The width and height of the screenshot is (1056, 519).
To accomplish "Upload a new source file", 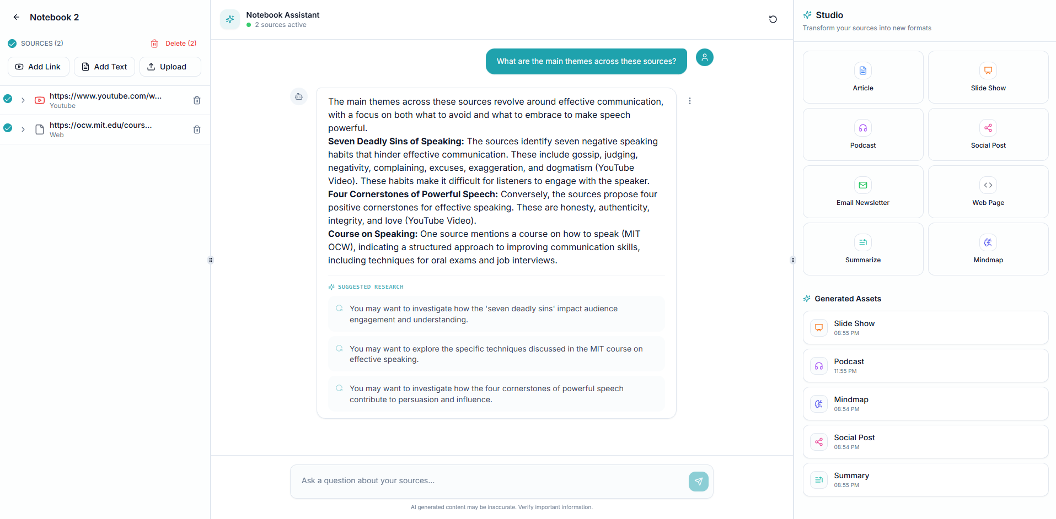I will tap(170, 66).
